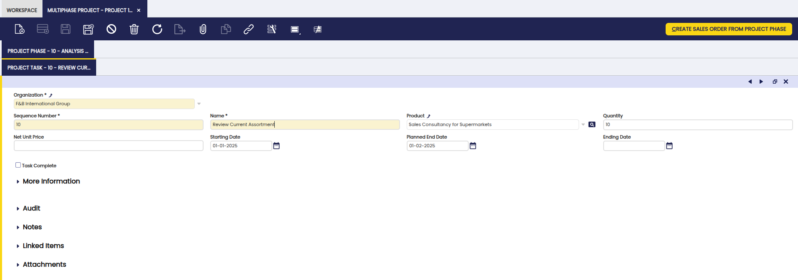This screenshot has height=280, width=798.
Task: Open Ending Date calendar picker
Action: click(669, 146)
